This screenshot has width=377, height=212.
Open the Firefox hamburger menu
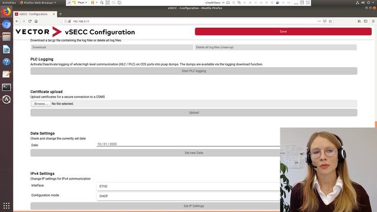click(373, 21)
